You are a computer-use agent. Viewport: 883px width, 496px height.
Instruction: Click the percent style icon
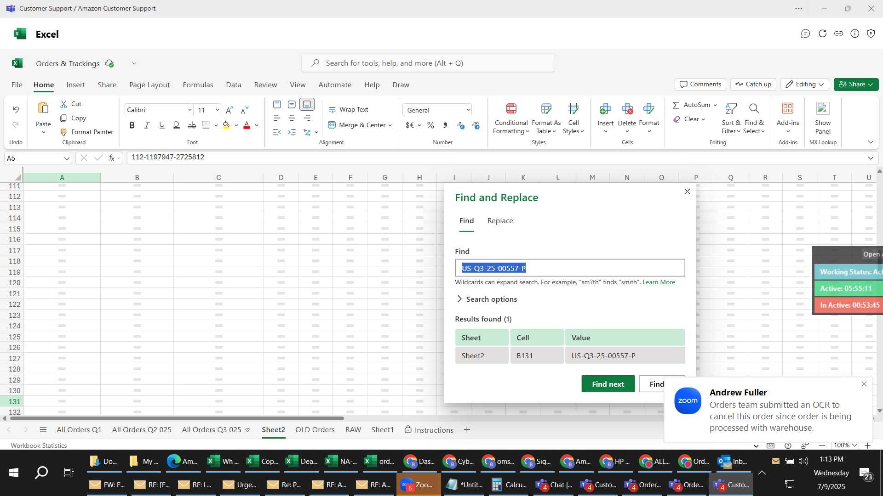(430, 125)
